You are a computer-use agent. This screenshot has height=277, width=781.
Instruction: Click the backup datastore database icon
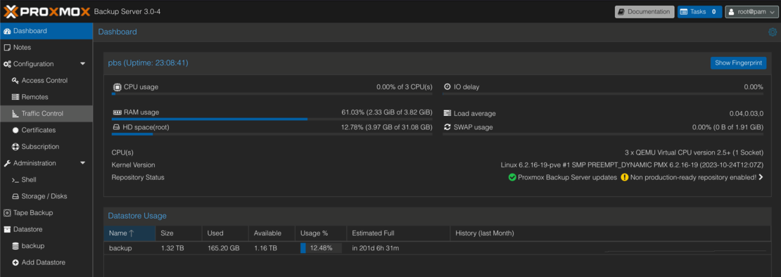coord(15,245)
